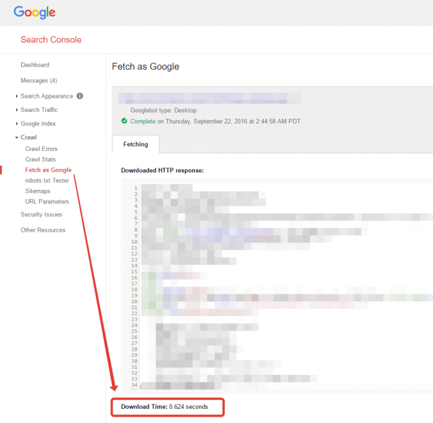Click the Google logo

pos(35,12)
